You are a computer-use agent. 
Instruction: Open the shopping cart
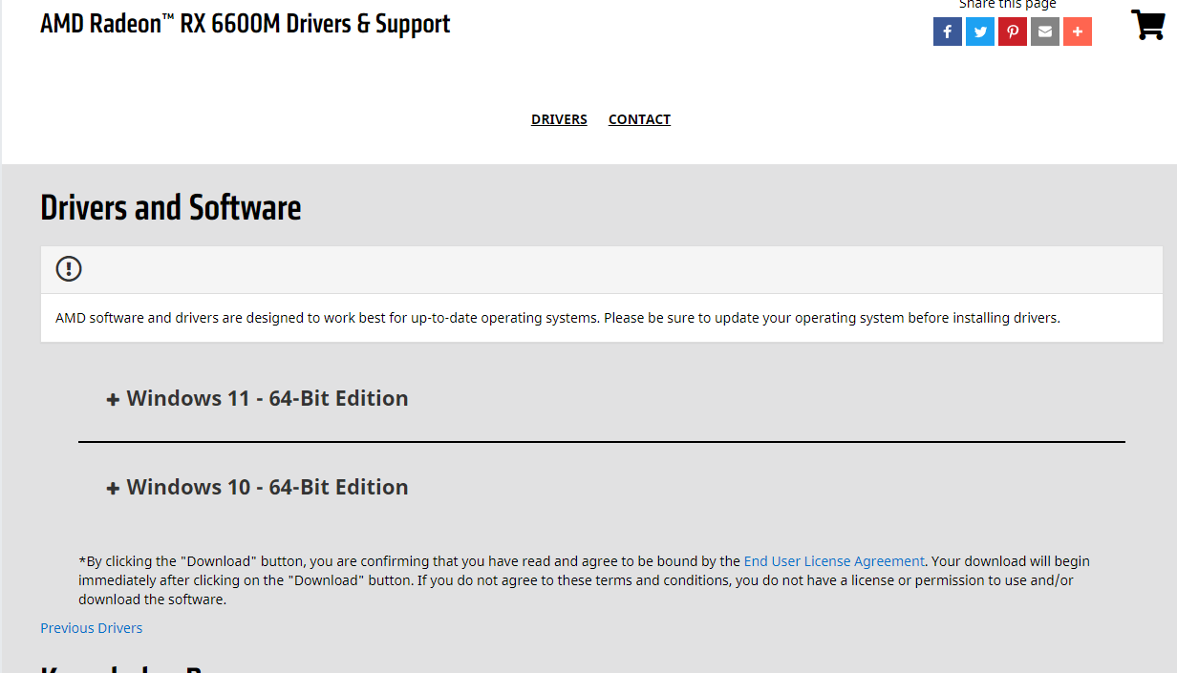click(x=1147, y=25)
